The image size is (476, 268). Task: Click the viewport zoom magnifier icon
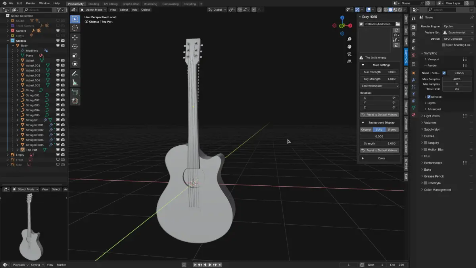[349, 39]
